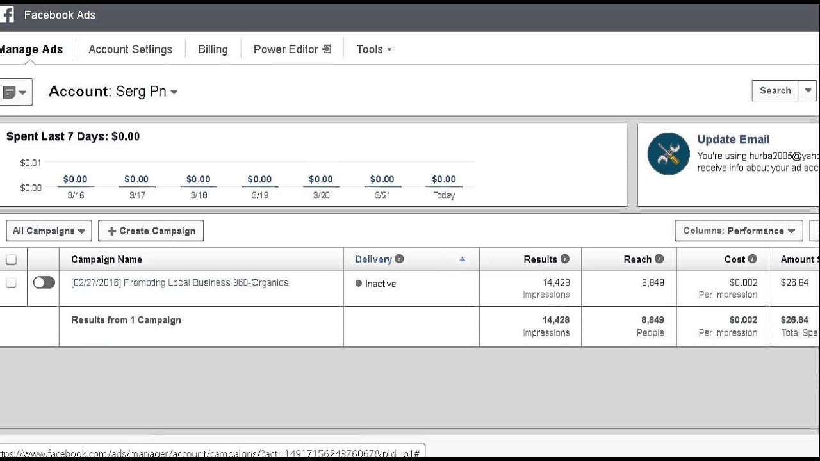
Task: Click the 3/19 date label in chart
Action: coord(259,195)
